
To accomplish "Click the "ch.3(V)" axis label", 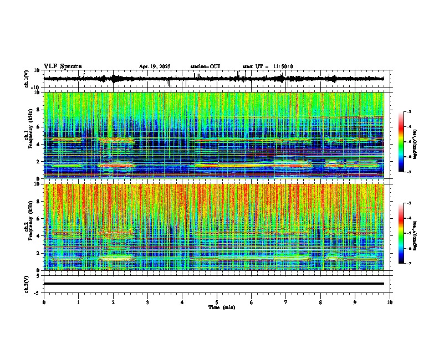I will pos(27,284).
